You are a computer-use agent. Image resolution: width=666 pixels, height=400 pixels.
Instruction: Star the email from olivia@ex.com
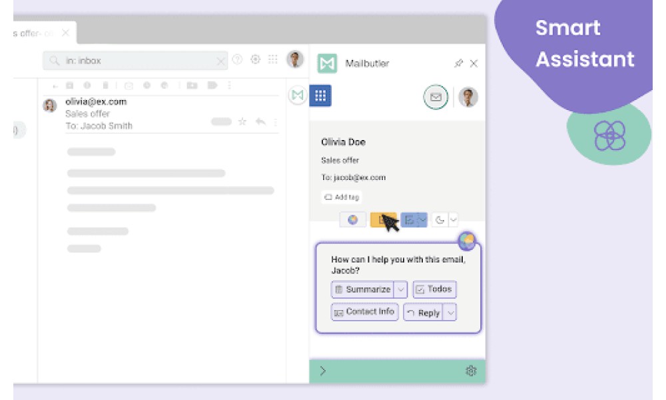(x=242, y=122)
